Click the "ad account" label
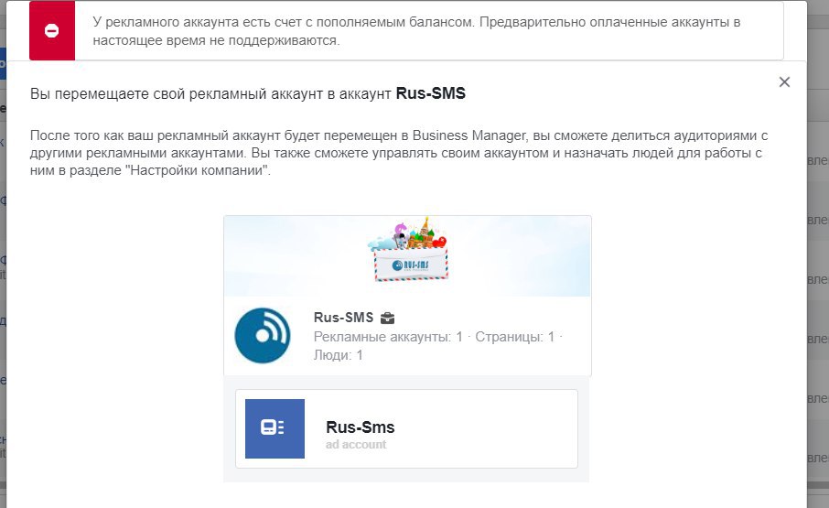The width and height of the screenshot is (829, 508). (356, 445)
